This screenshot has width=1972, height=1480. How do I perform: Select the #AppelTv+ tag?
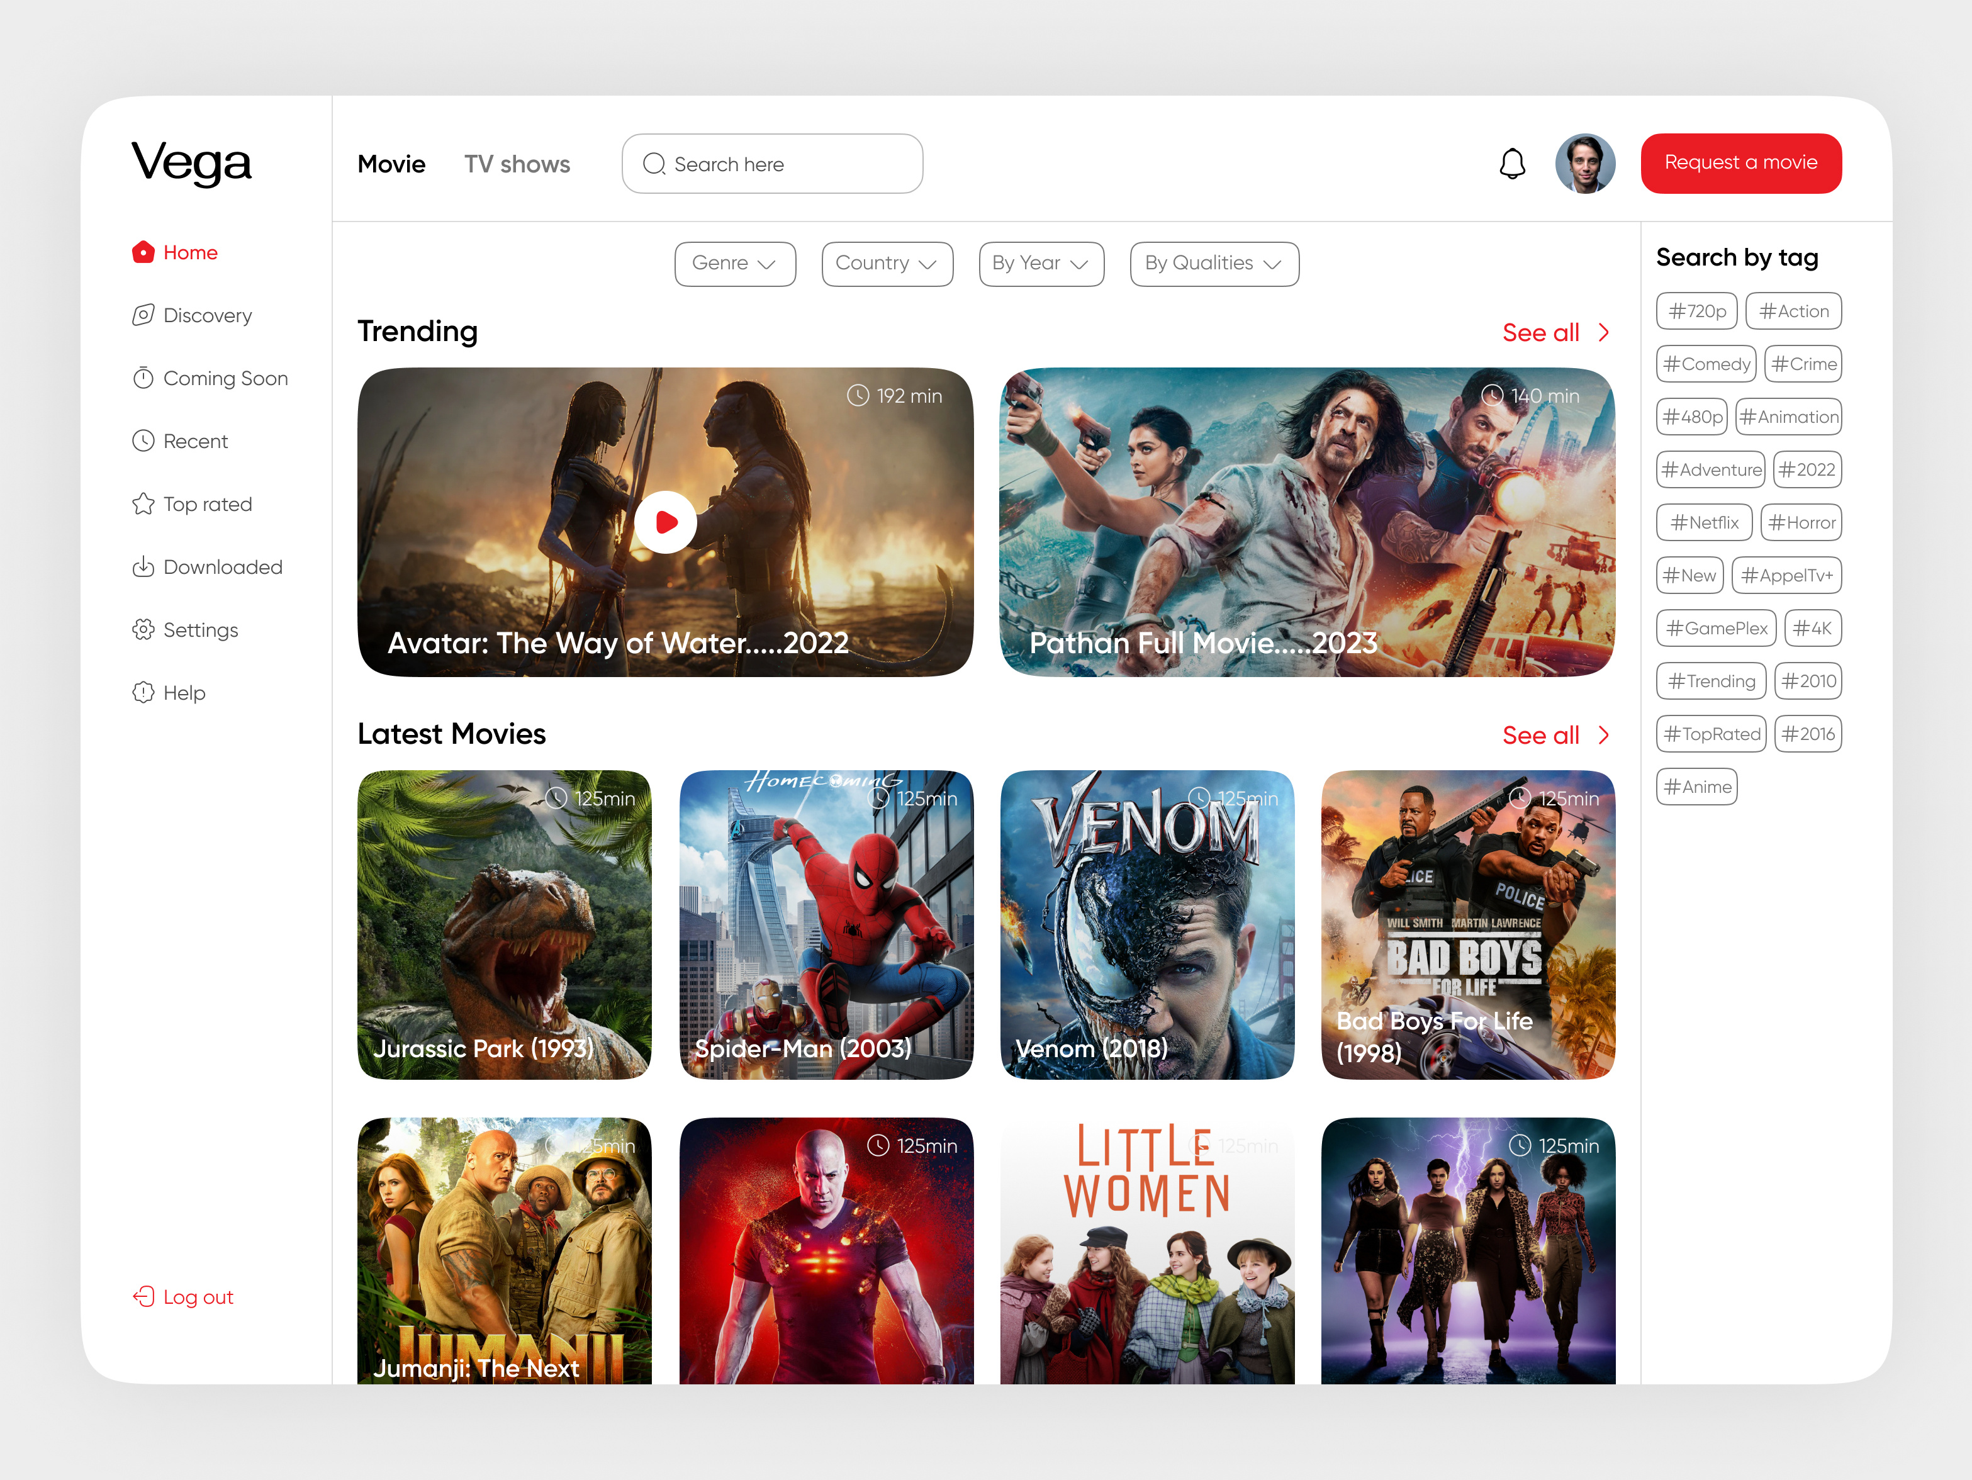coord(1788,575)
